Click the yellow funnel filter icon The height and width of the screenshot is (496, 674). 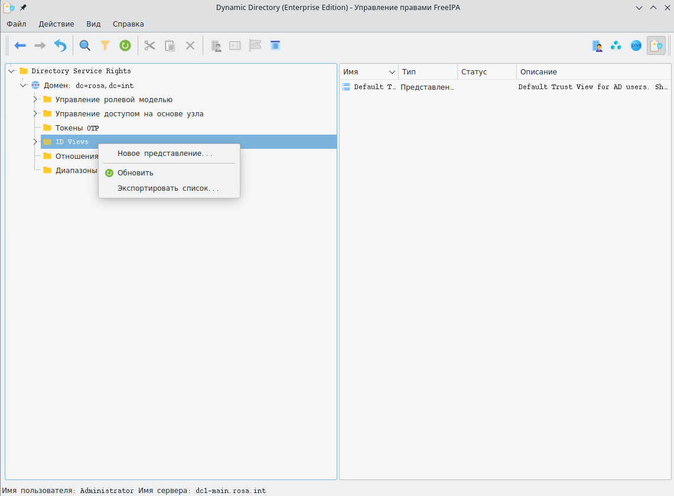pos(105,45)
